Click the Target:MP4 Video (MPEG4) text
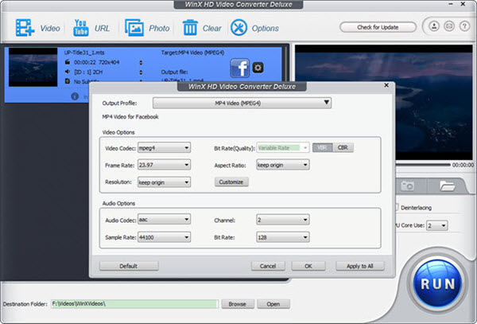This screenshot has width=477, height=324. coord(192,53)
